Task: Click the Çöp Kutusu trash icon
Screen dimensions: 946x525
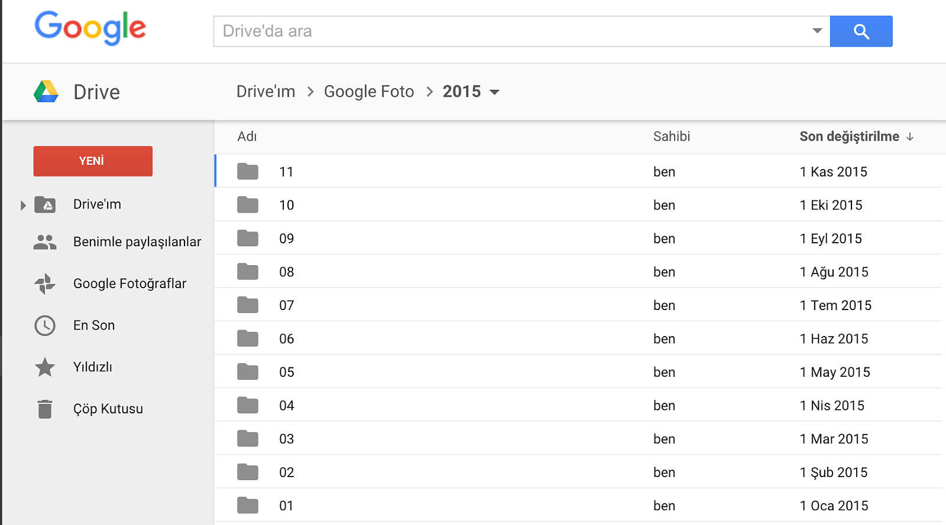Action: pos(45,409)
